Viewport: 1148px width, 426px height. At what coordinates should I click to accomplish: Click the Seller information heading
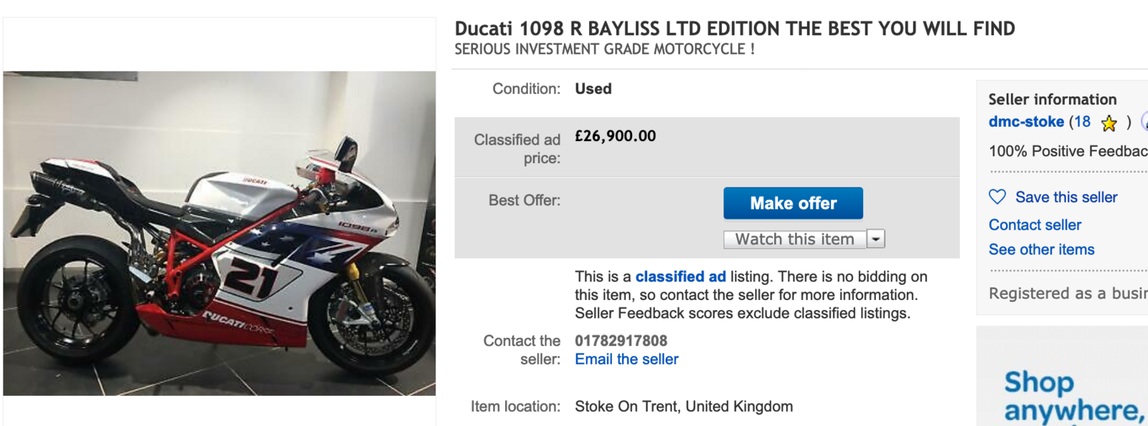pyautogui.click(x=1052, y=100)
